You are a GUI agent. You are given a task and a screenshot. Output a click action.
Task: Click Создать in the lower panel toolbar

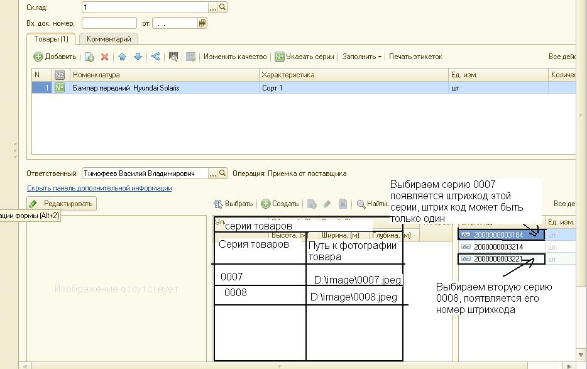coord(280,204)
